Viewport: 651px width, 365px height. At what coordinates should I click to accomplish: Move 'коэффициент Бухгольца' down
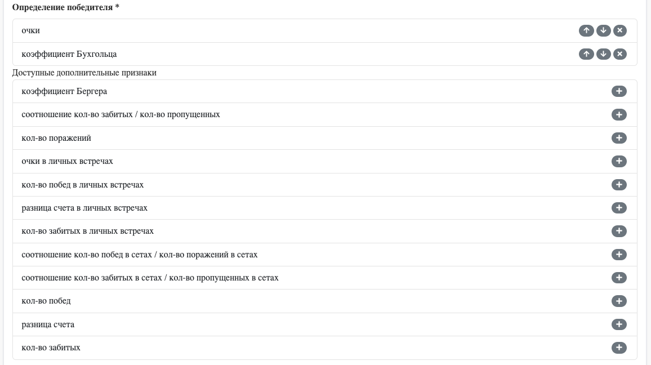pos(603,54)
